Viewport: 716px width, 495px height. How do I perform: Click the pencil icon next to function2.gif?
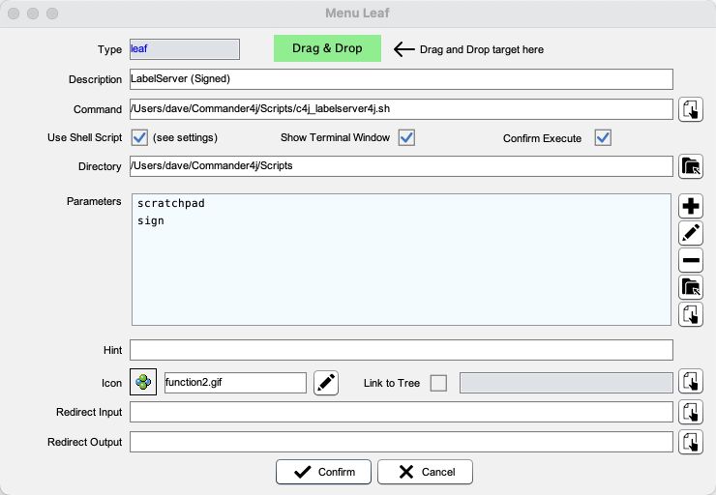click(327, 383)
